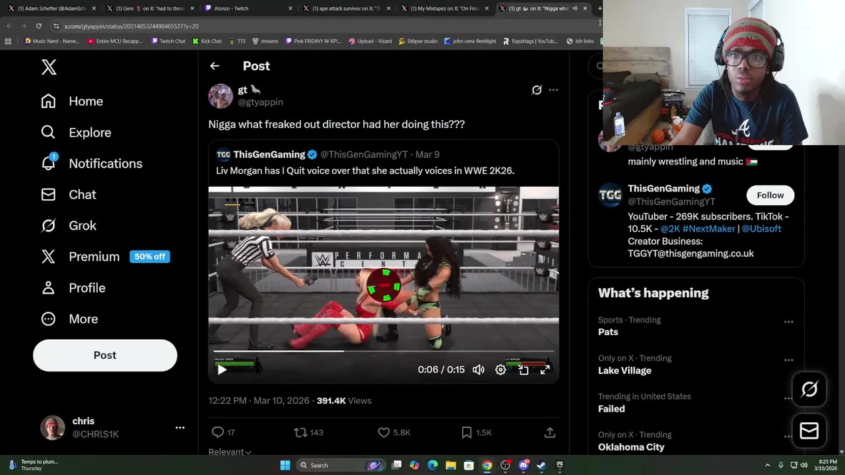Click the video progress bar
This screenshot has height=475, width=845.
[384, 352]
